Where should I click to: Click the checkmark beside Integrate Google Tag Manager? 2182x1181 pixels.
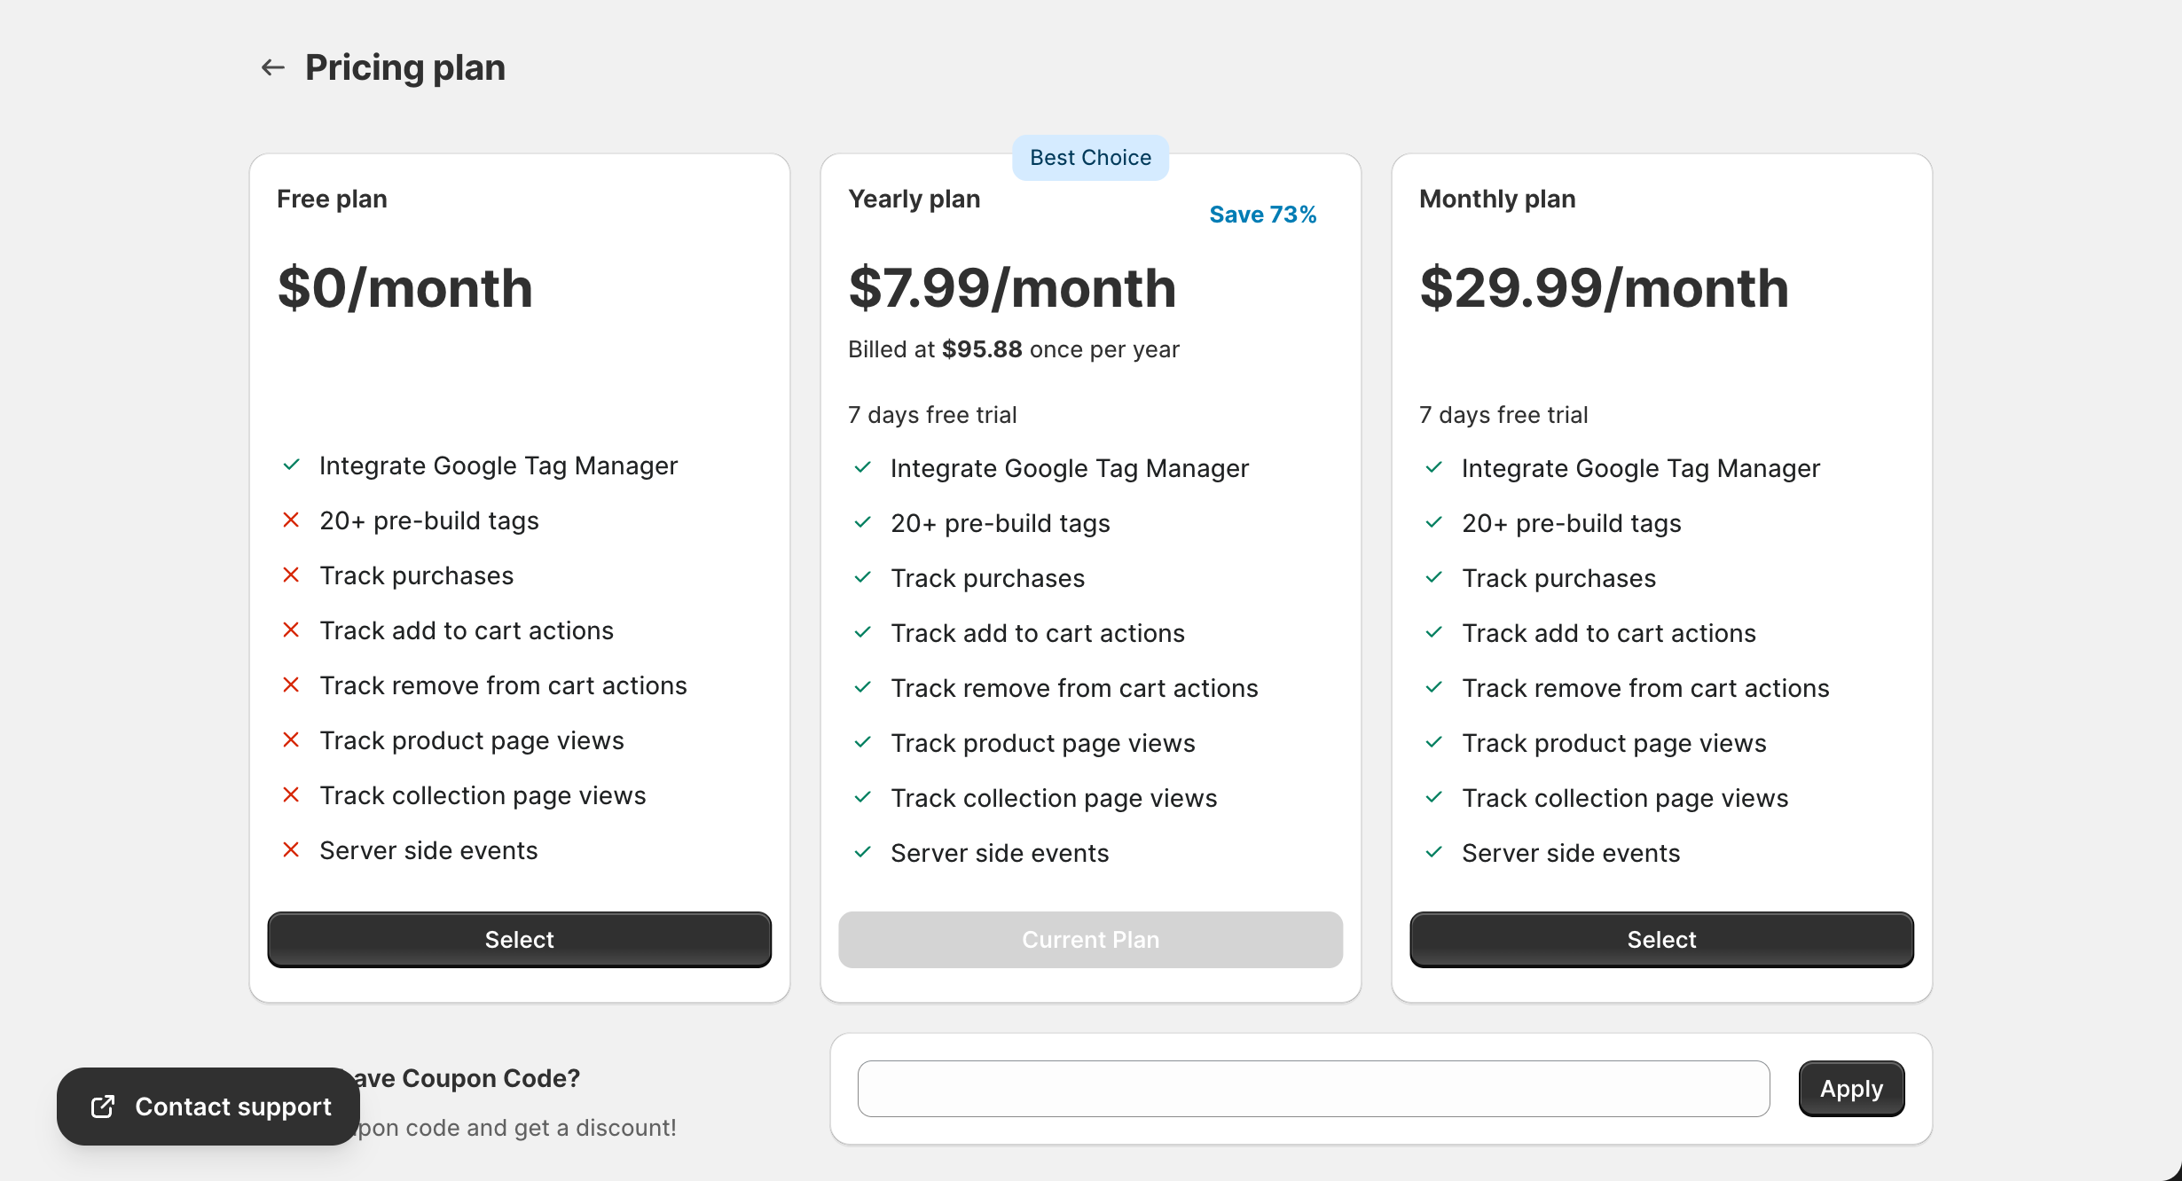(290, 465)
